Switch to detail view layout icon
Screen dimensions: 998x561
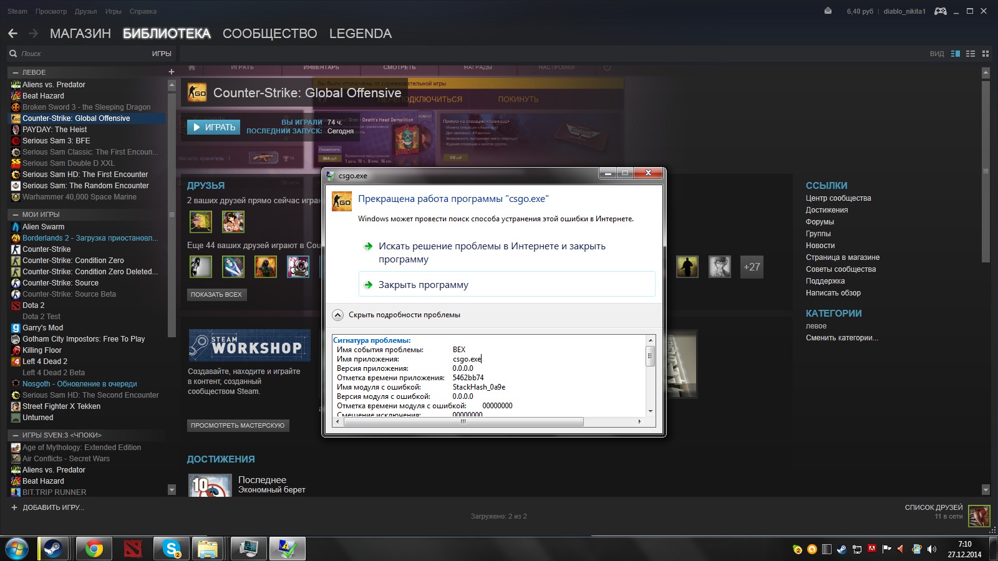point(955,54)
